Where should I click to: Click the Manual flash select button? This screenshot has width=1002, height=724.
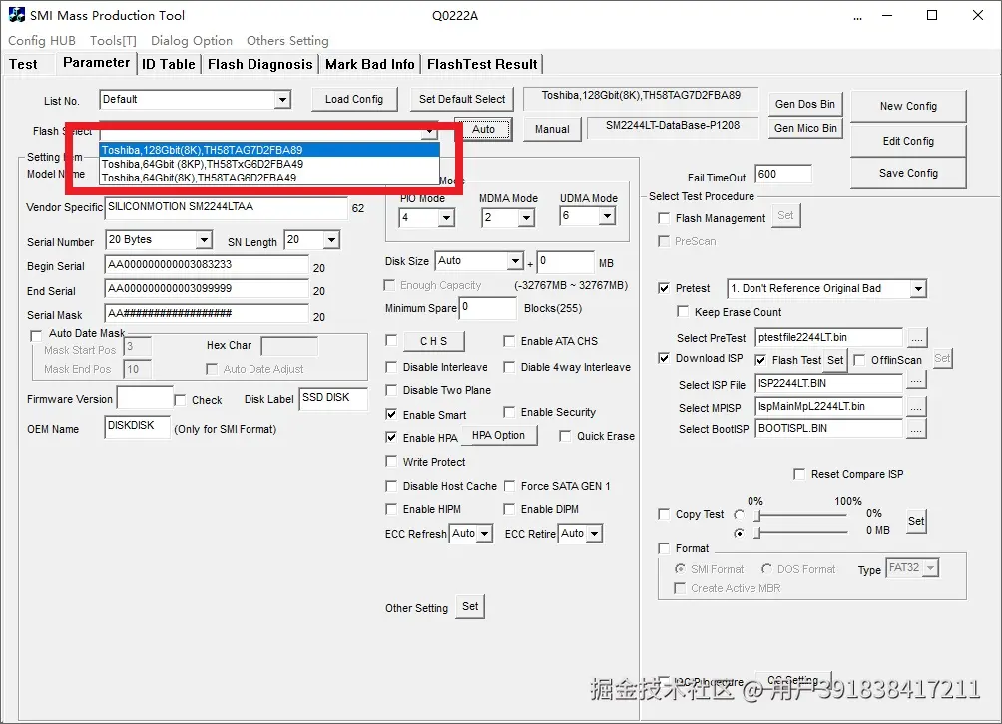pos(552,129)
